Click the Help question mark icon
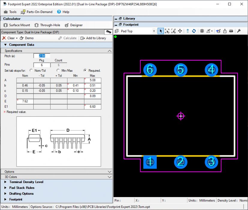 click(x=59, y=12)
